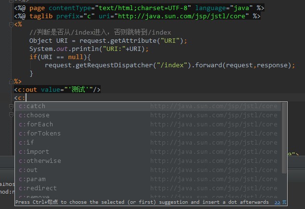Choose the c:out completion entry
Screen dimensions: 305x209
click(x=148, y=170)
